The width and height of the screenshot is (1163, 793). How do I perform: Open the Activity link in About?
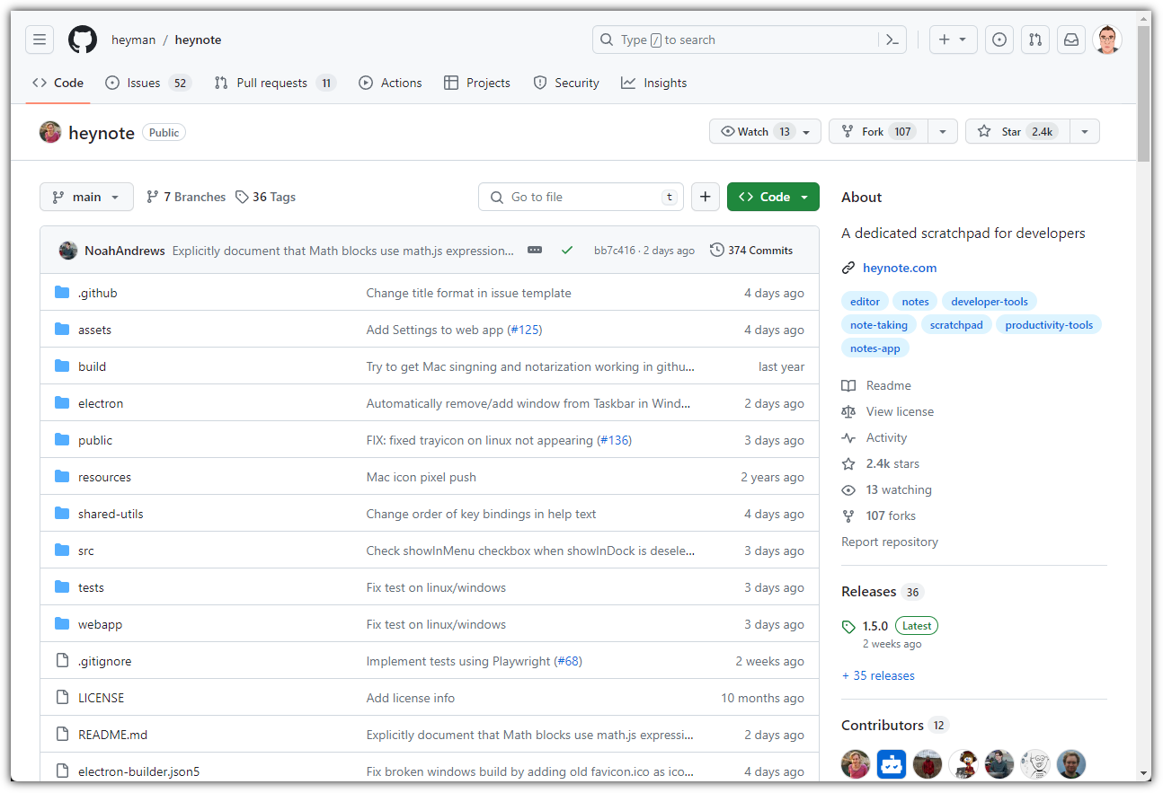pos(874,437)
